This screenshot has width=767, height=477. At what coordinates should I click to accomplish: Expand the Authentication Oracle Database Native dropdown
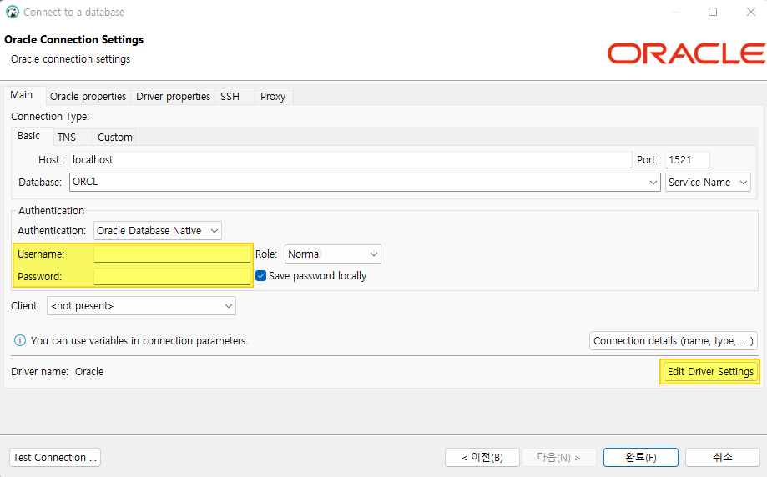click(158, 231)
